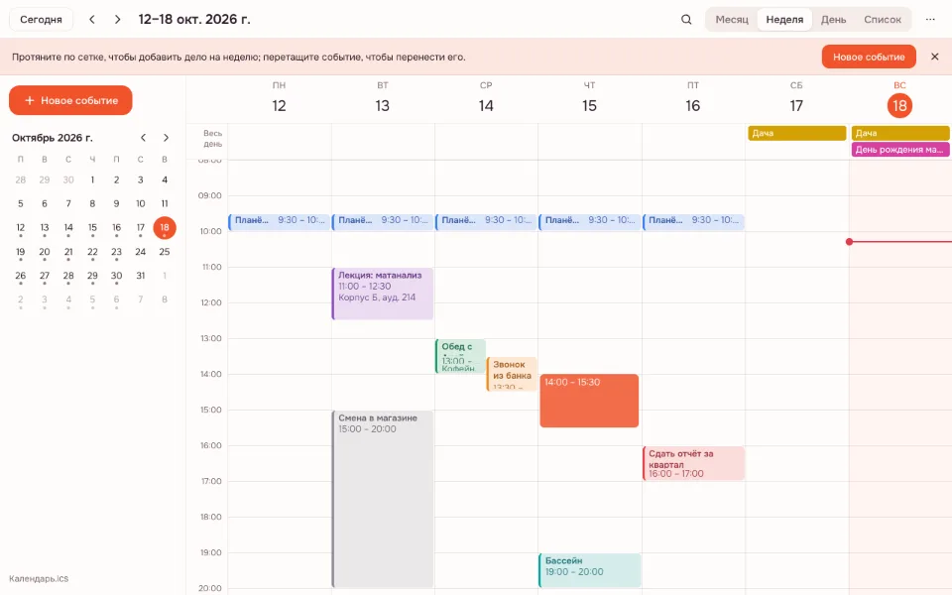Screen dimensions: 952x595
Task: Click the Сегодня button
Action: coord(41,20)
